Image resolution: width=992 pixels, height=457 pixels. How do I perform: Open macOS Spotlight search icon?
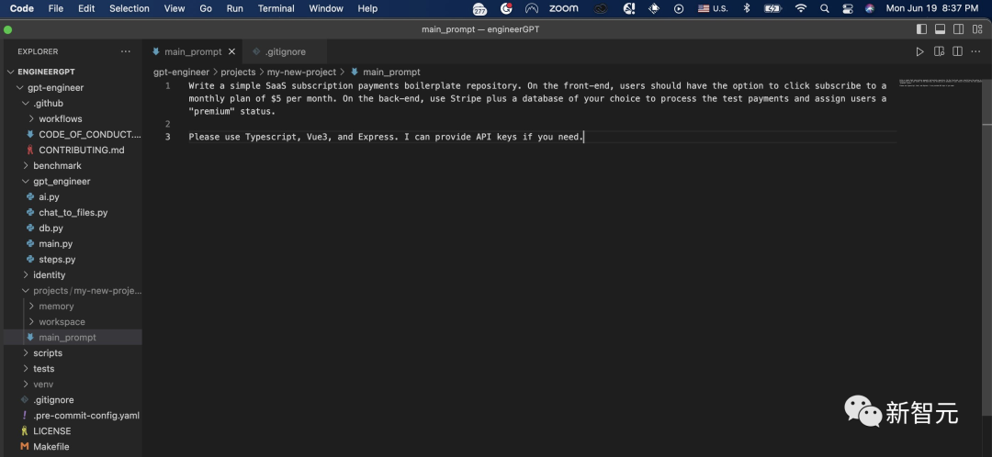coord(824,8)
